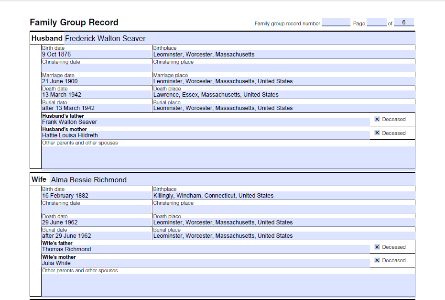Uncheck Deceased for Thomas Richmond

(377, 247)
